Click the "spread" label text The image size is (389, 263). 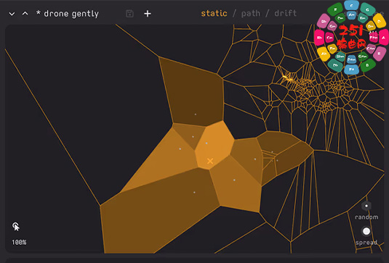[366, 243]
